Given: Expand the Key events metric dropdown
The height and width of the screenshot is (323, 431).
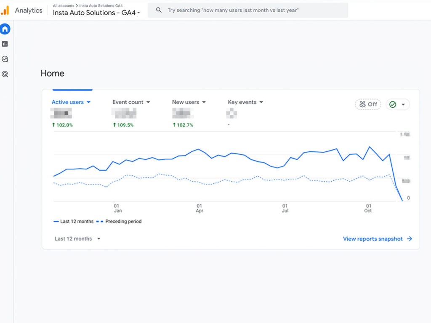Looking at the screenshot, I should (x=261, y=102).
